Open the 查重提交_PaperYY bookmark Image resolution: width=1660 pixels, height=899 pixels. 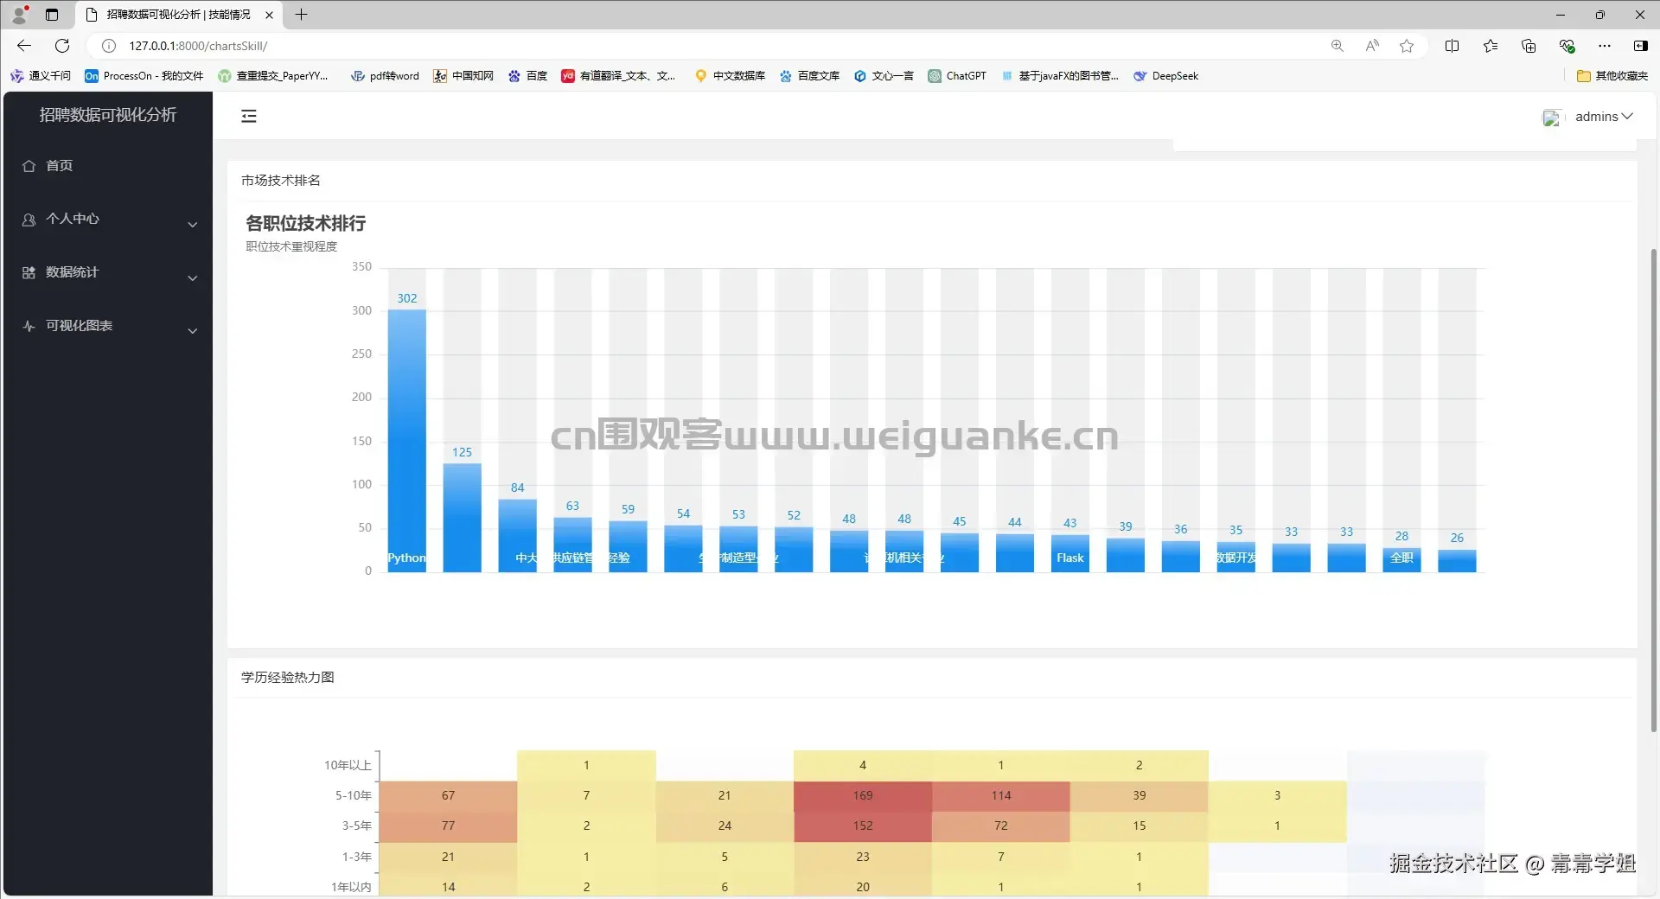click(273, 76)
